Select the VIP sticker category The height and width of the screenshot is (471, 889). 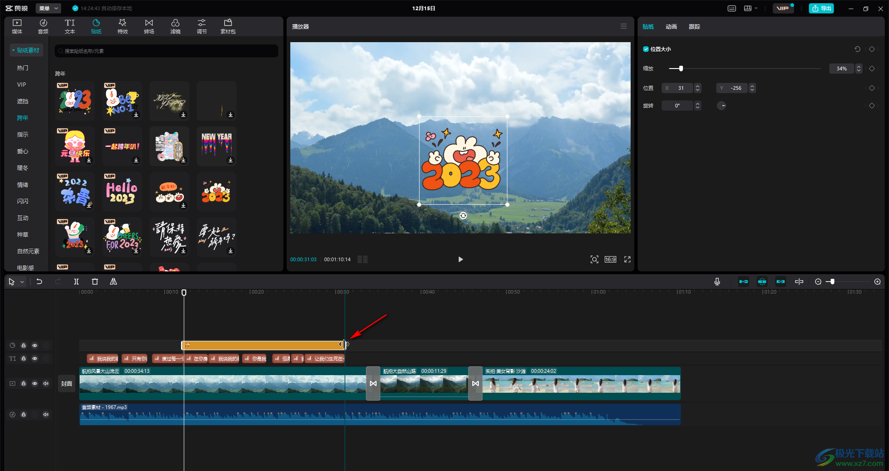coord(21,84)
